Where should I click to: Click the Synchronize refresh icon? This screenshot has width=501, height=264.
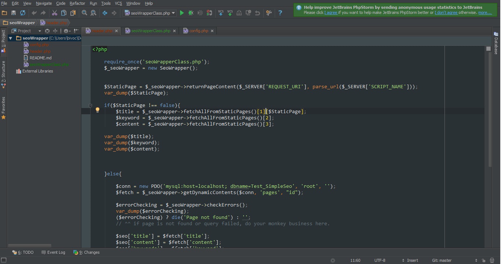23,13
